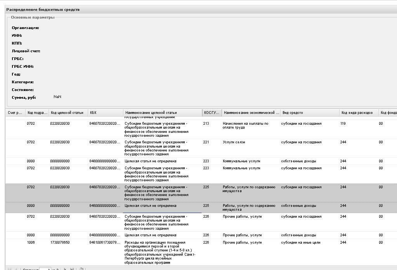Click 'Целевая статья не определена' in the 226 row
Screen dimensions: 397x270
pos(151,235)
